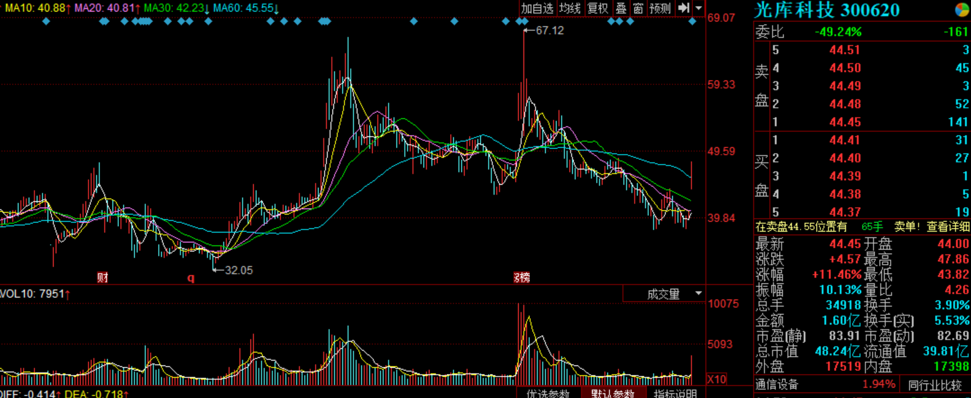
Task: Open the 通信设备 sector link
Action: point(776,385)
